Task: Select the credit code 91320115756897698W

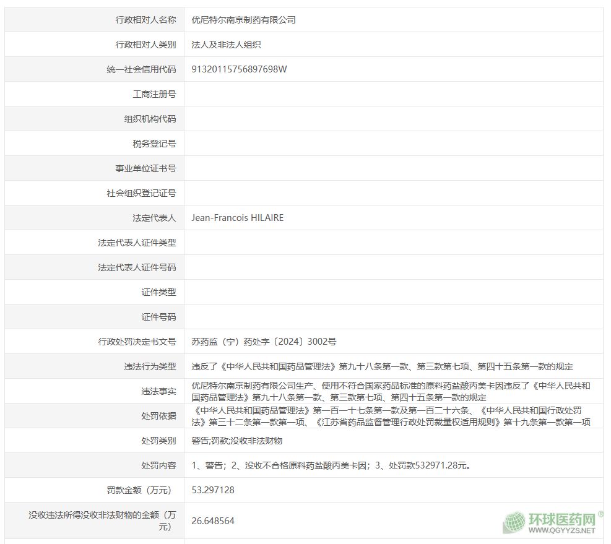Action: (239, 69)
